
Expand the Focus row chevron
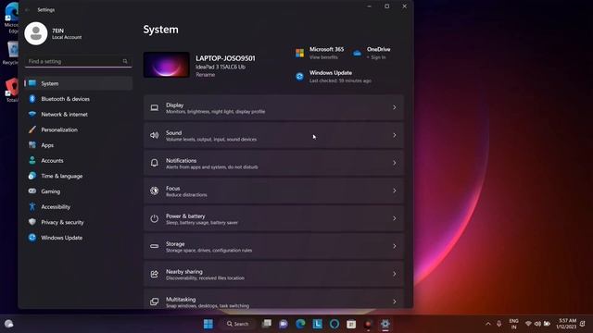395,191
